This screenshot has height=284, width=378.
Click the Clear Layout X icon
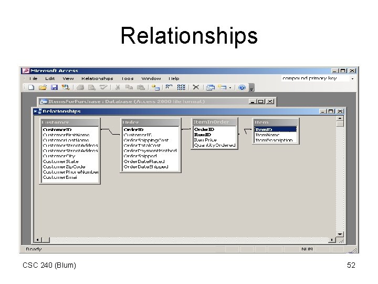(196, 87)
